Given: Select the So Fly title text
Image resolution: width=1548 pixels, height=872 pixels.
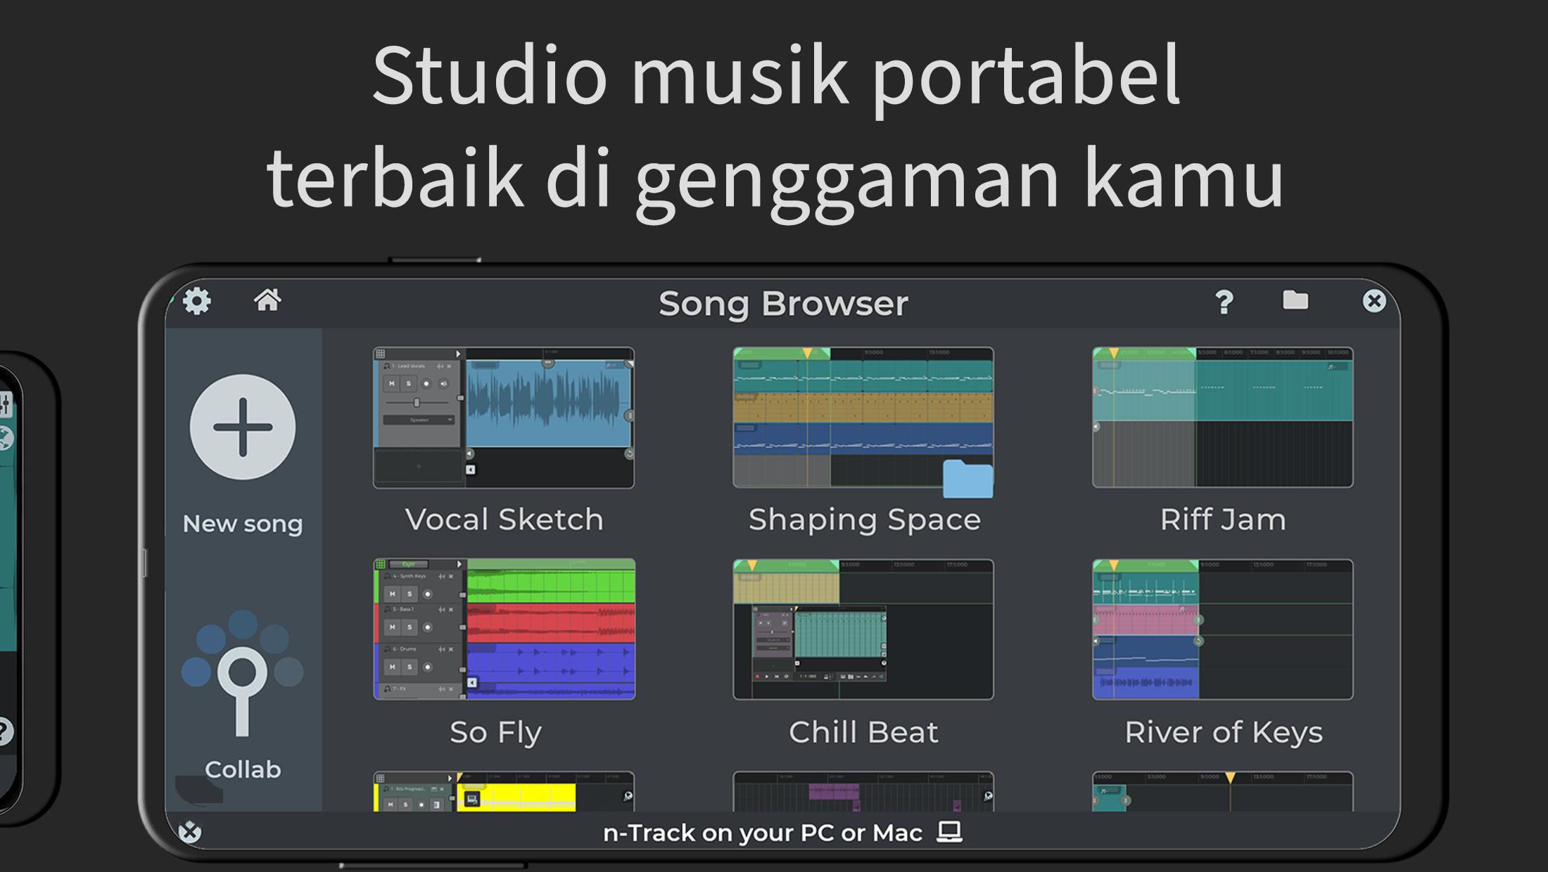Looking at the screenshot, I should coord(496,733).
